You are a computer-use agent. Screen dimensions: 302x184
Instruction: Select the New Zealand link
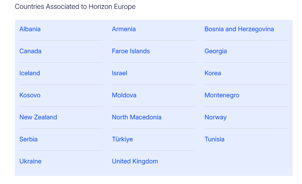tap(38, 117)
